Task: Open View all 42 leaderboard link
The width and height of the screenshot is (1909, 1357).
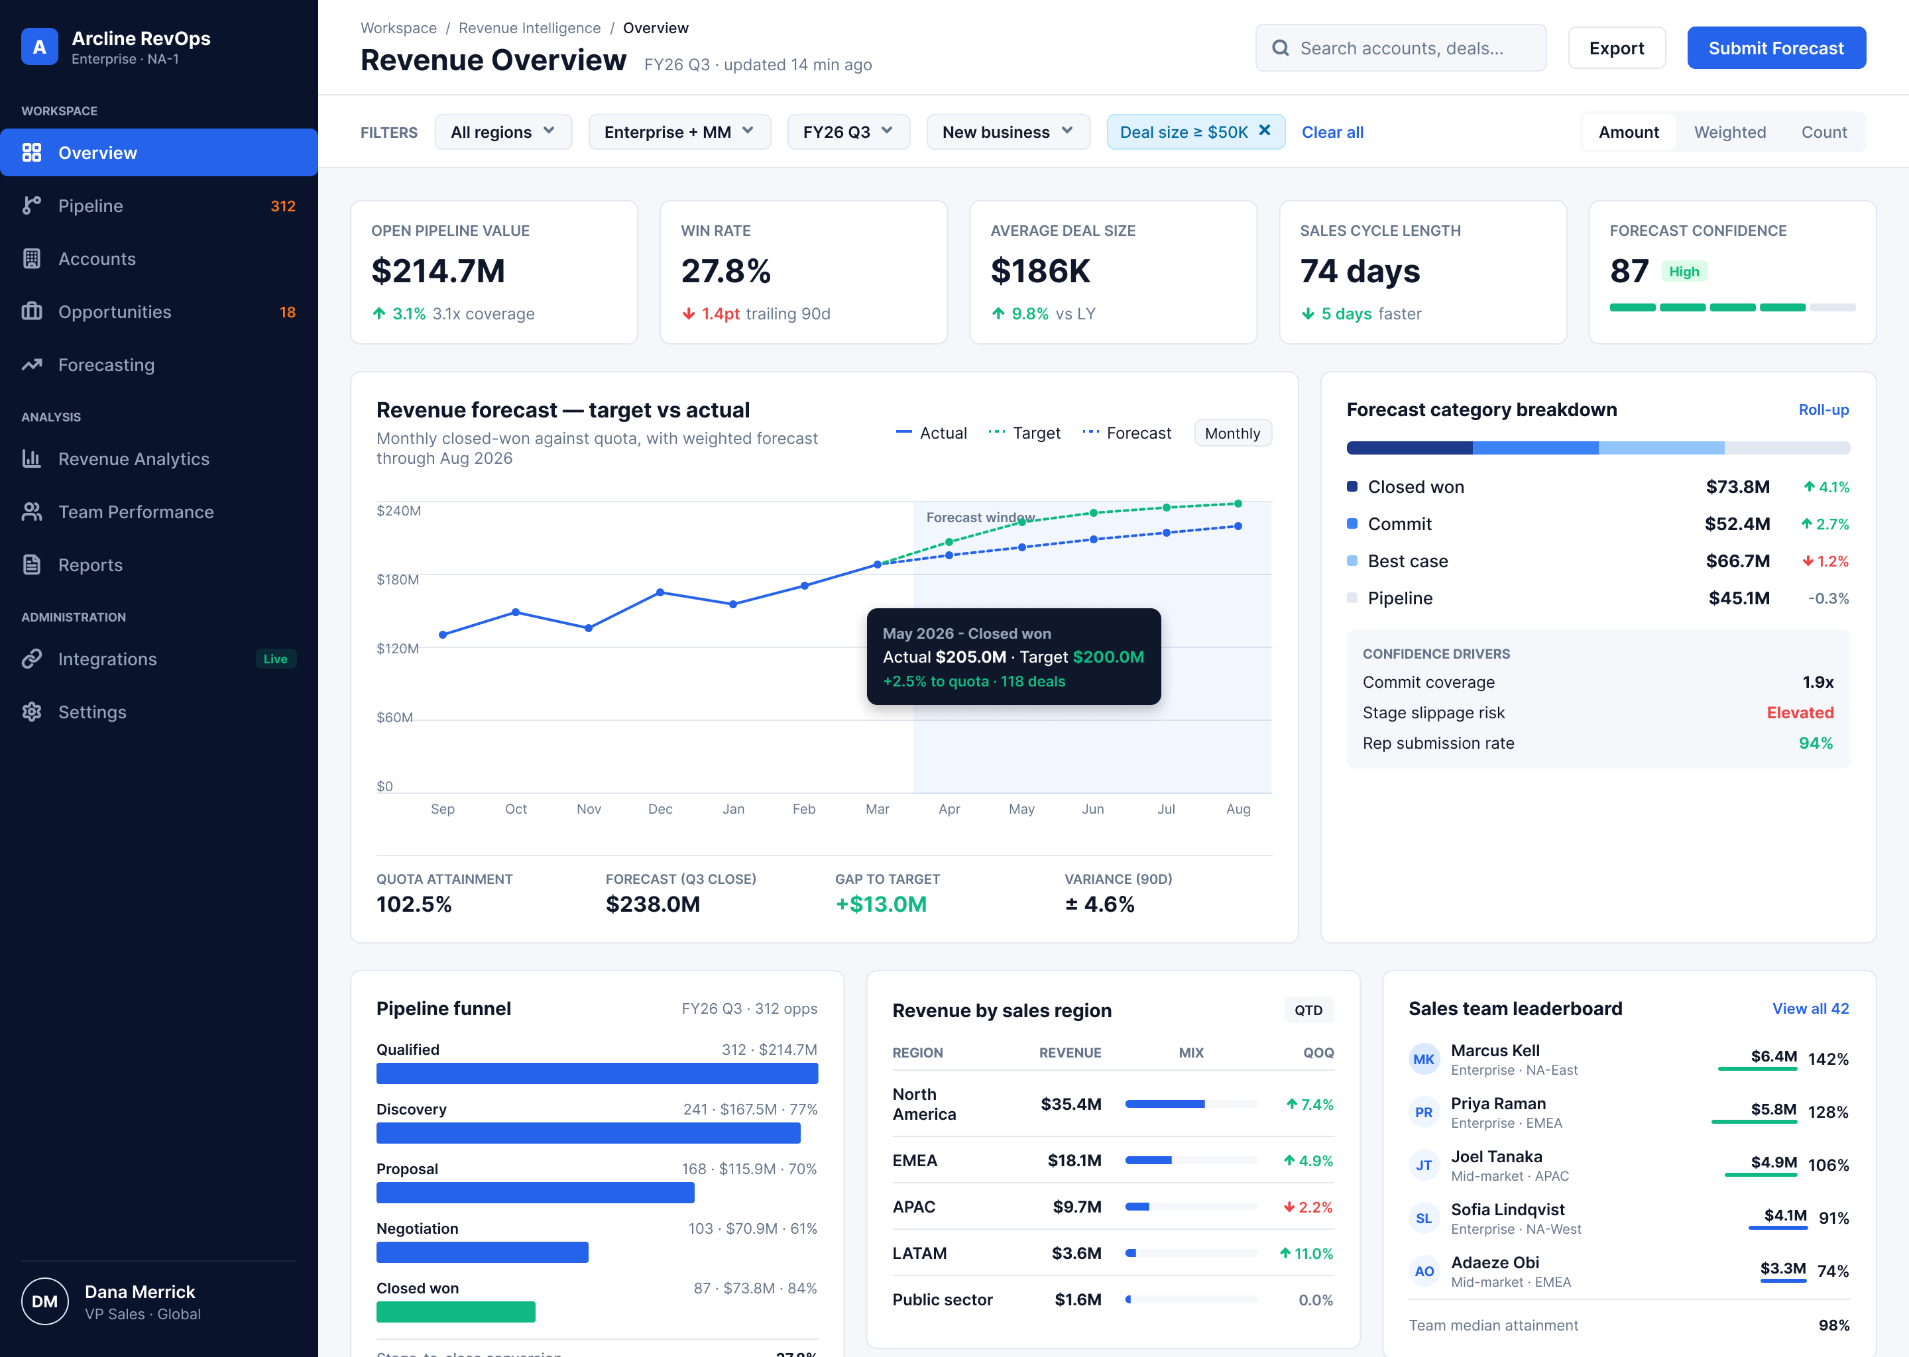Action: [1810, 1008]
